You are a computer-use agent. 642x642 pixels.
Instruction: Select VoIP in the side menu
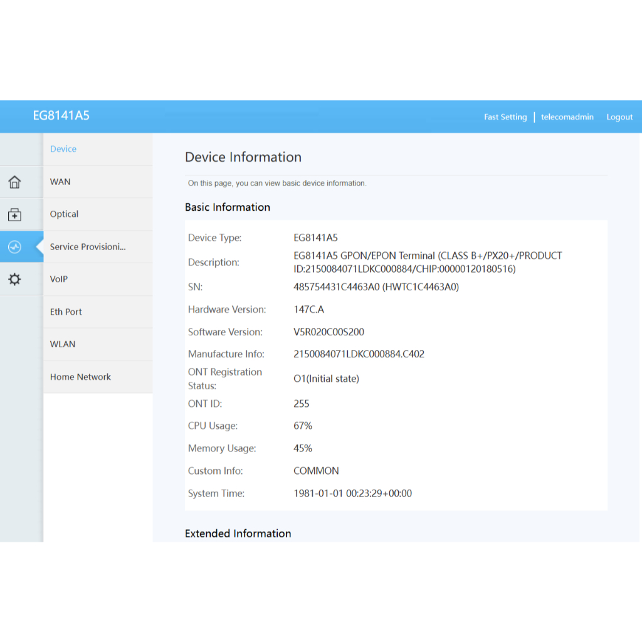point(59,280)
